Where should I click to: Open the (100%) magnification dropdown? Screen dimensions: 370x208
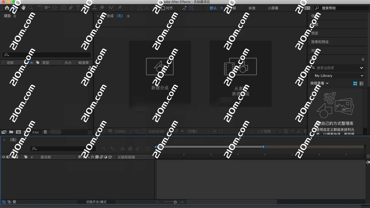(123, 131)
